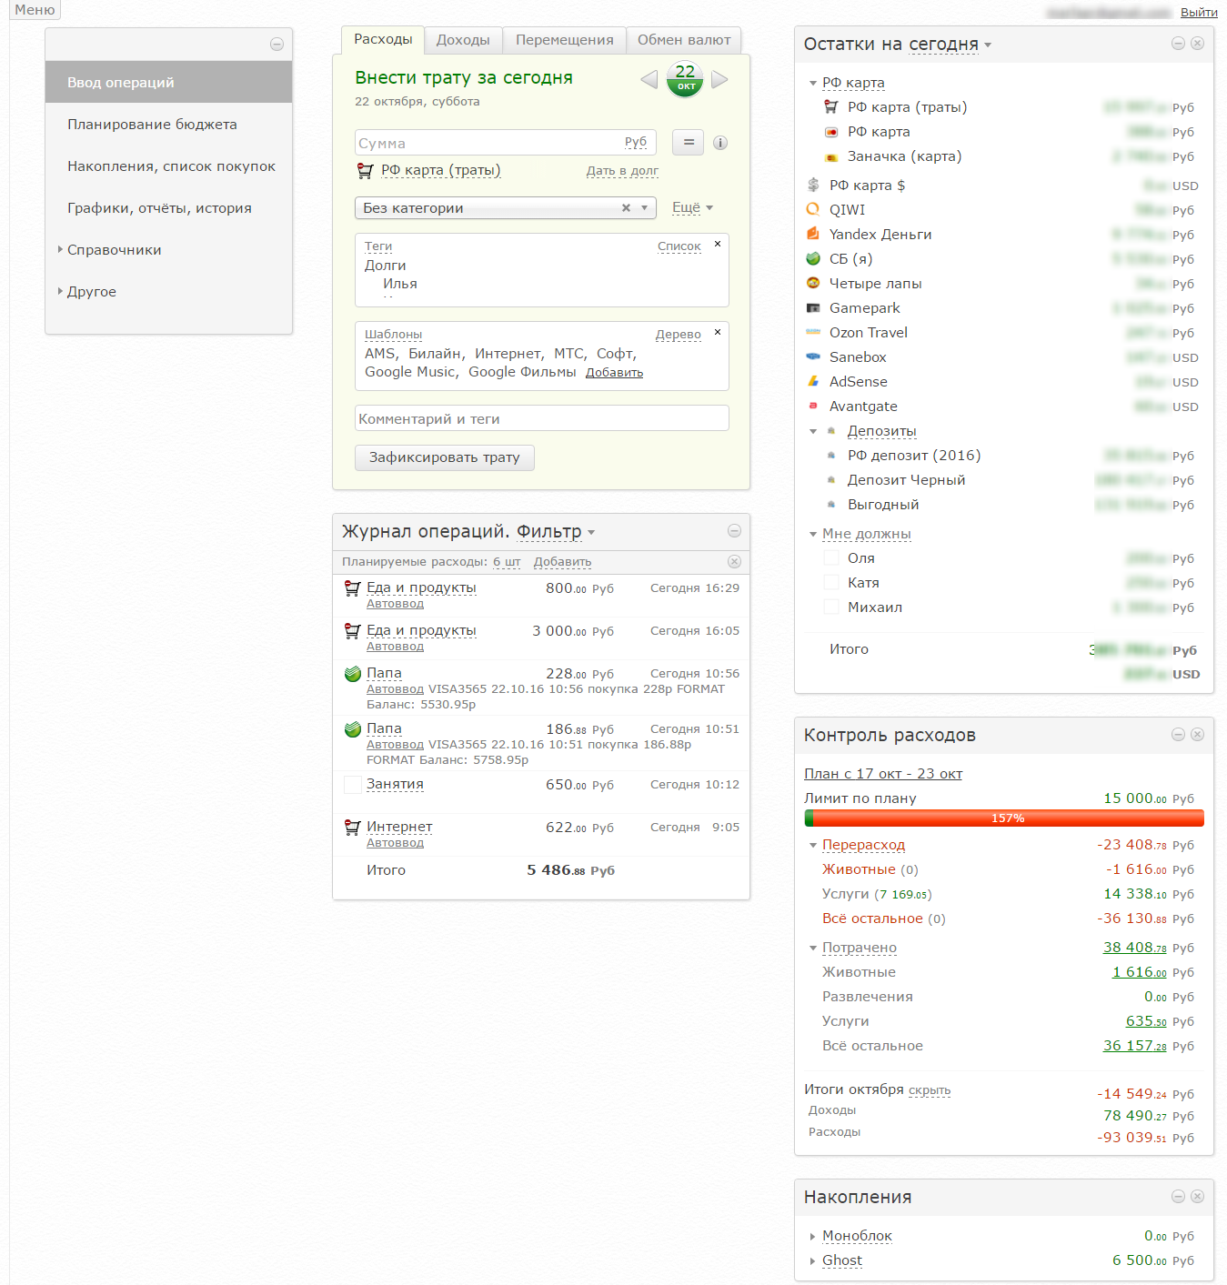Click the Дать в долг link
Image resolution: width=1227 pixels, height=1285 pixels.
coord(622,171)
